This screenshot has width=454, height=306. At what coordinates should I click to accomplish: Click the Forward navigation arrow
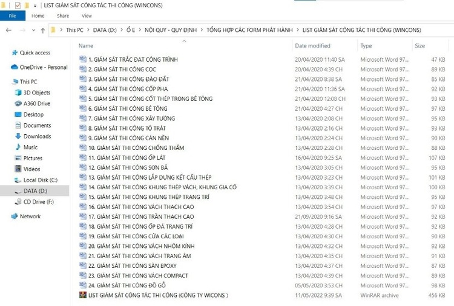(22, 30)
